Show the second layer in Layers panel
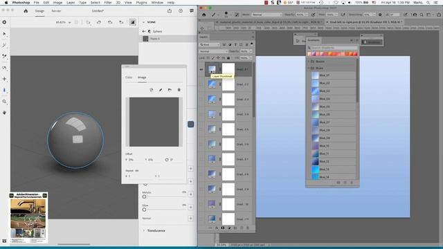 [201, 84]
